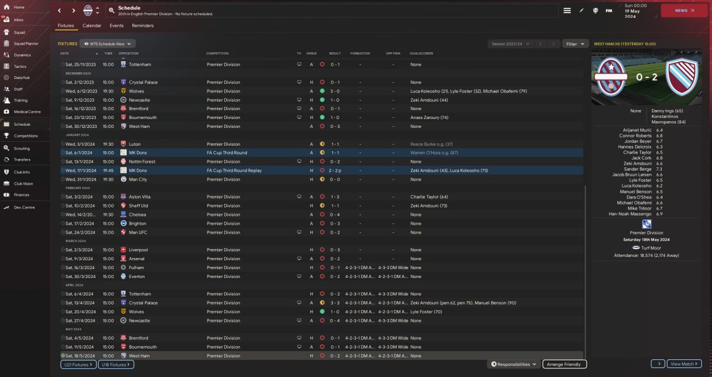Click the FM logo icon
This screenshot has width=712, height=377.
tap(609, 11)
